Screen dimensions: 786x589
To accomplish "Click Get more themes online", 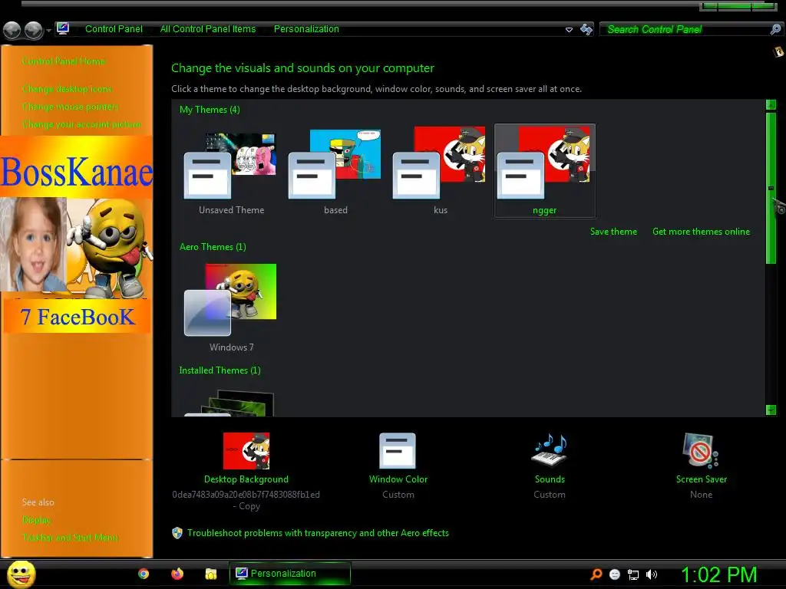I will pyautogui.click(x=702, y=232).
